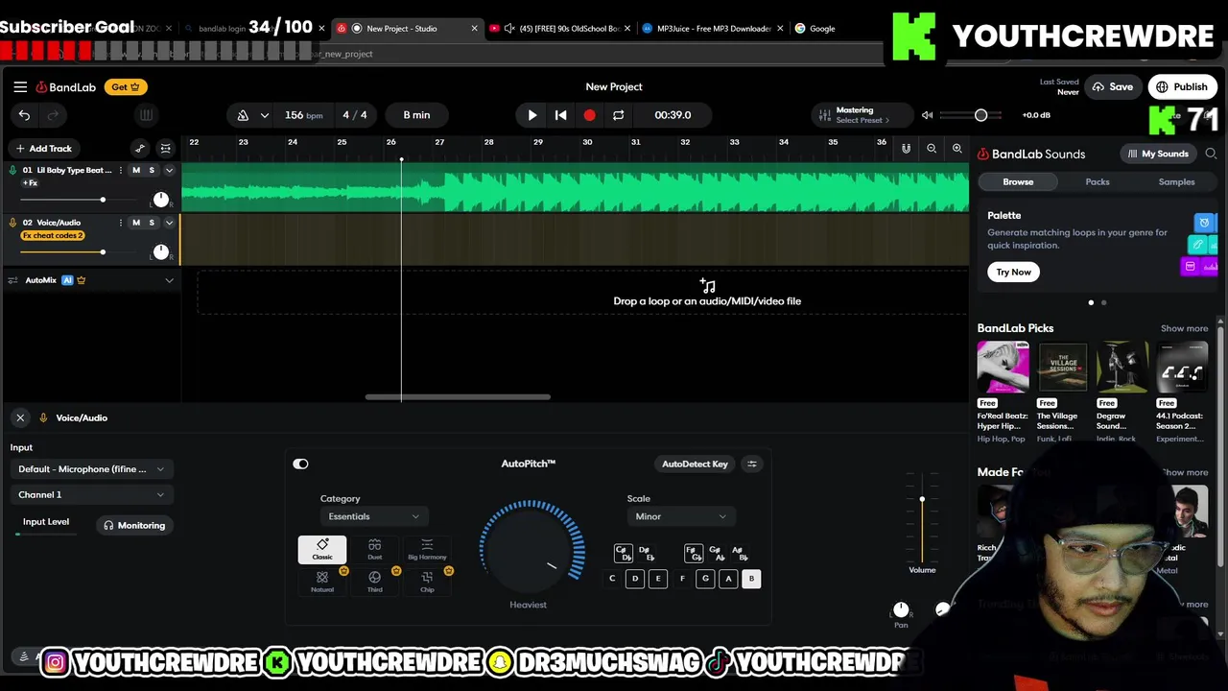Screen dimensions: 1228x691
Task: Open the virtual keyboard piano icon
Action: coord(146,115)
